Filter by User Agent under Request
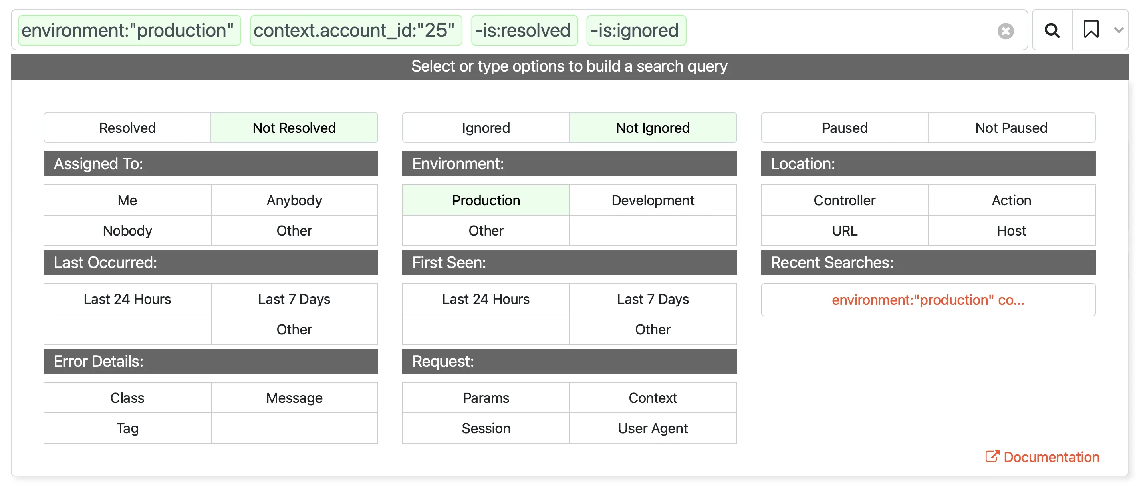 [653, 428]
